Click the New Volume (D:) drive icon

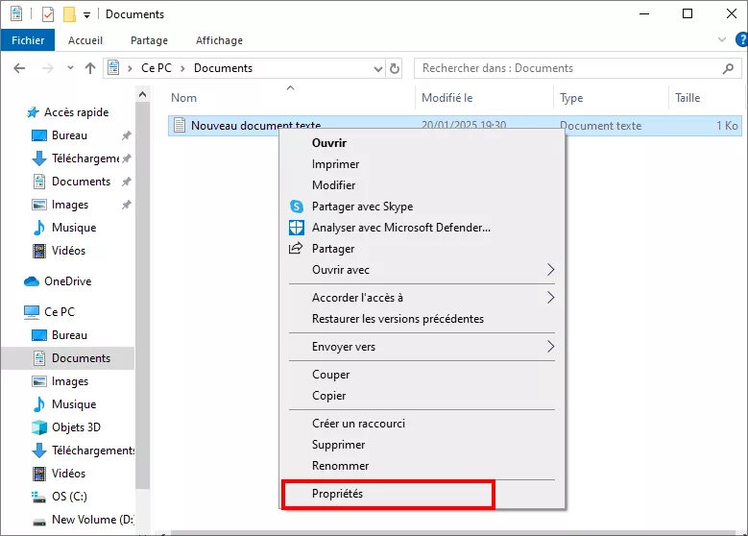tap(39, 522)
